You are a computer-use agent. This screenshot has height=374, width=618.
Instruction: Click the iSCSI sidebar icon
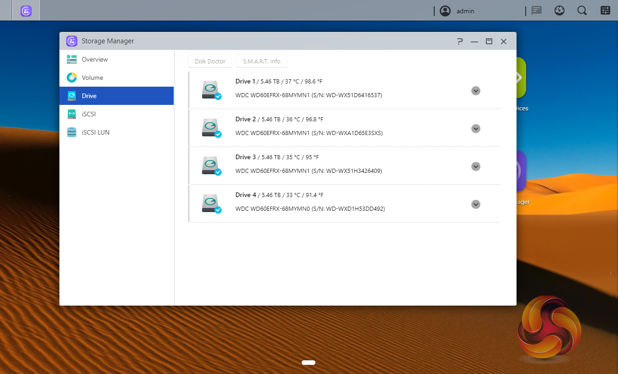click(72, 114)
